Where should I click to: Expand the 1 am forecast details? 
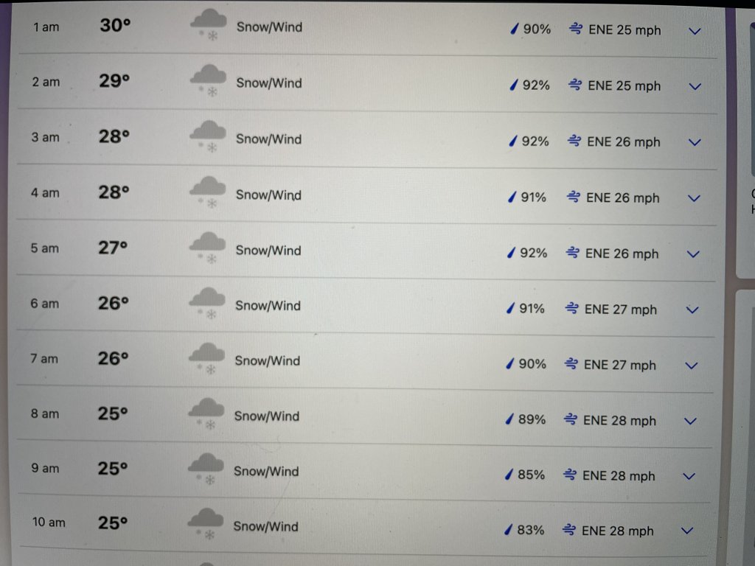click(695, 31)
